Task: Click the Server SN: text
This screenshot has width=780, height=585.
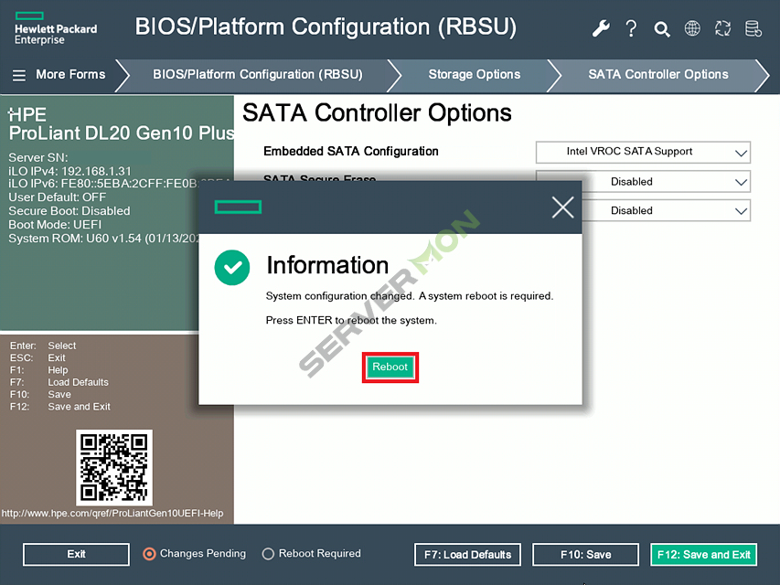Action: (37, 158)
